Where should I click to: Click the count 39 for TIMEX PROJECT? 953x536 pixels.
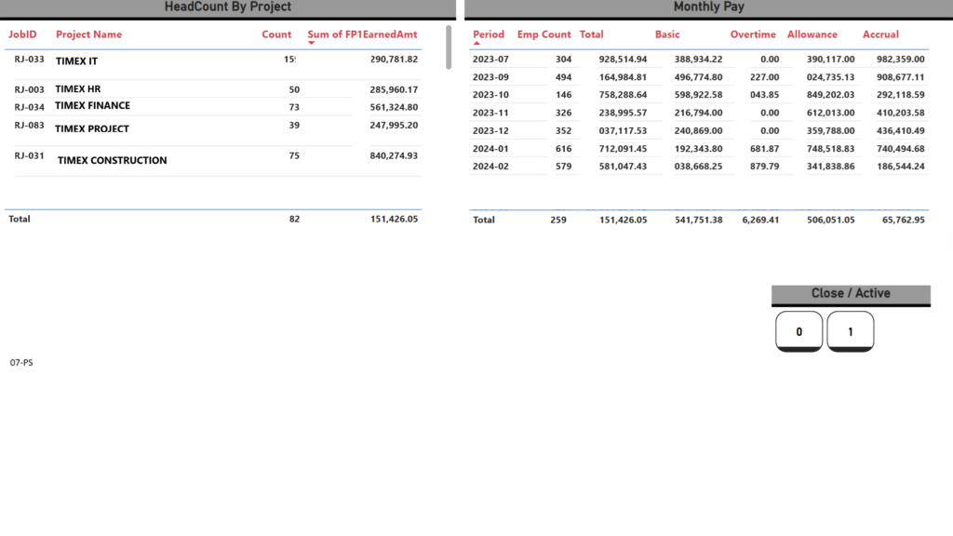[294, 126]
